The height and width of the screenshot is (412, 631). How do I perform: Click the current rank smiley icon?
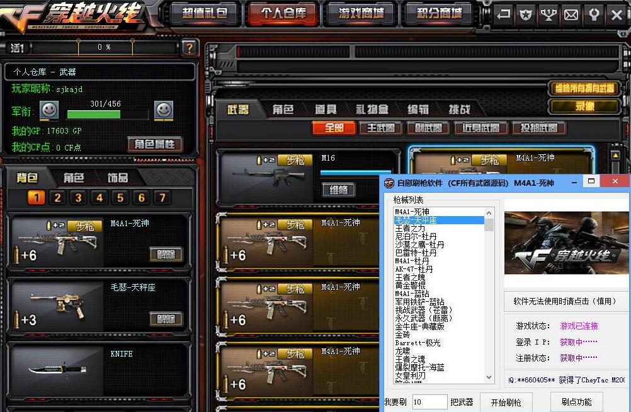click(49, 110)
